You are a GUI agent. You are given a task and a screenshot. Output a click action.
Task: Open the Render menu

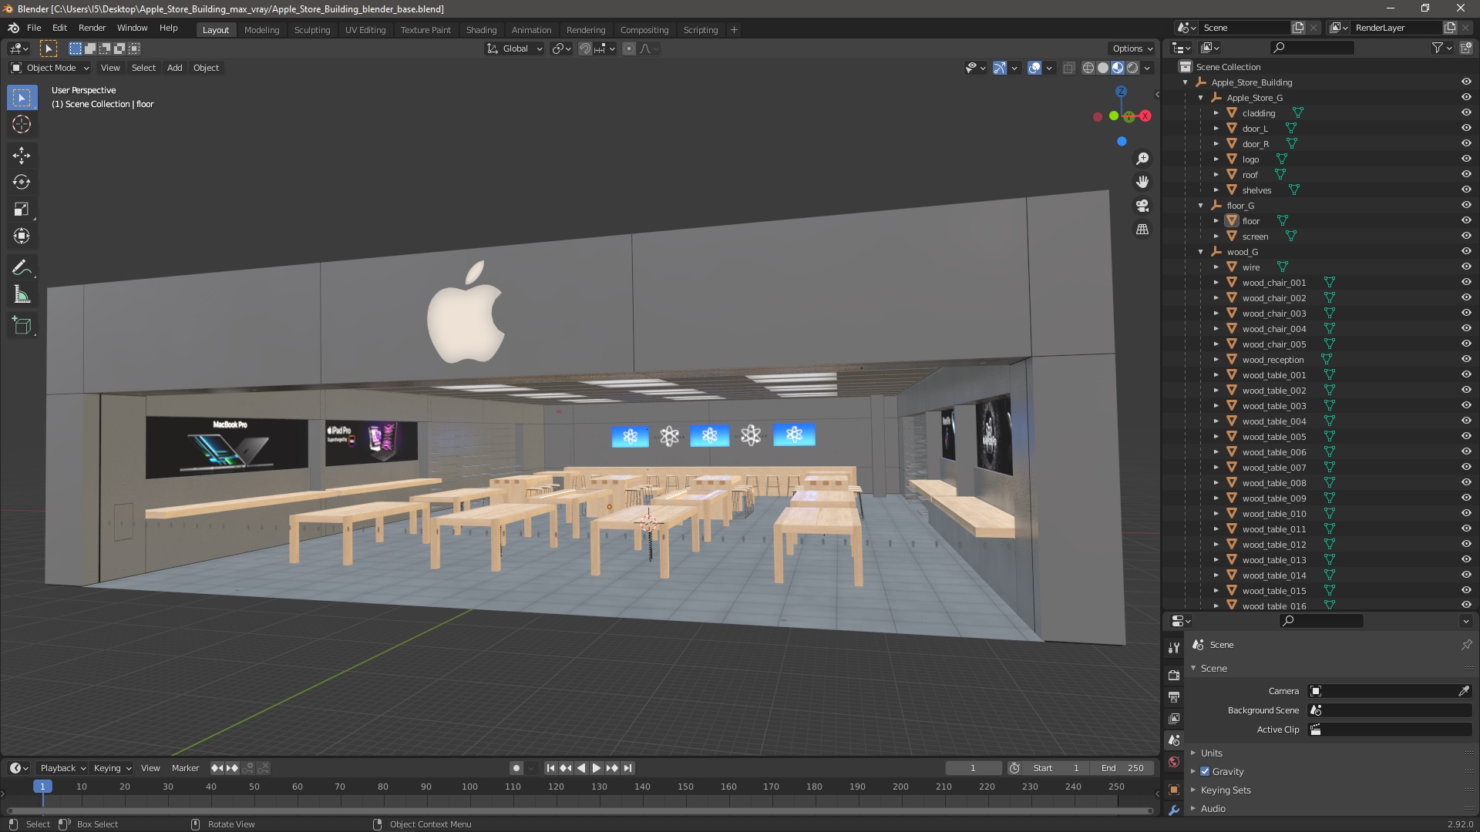(x=92, y=28)
